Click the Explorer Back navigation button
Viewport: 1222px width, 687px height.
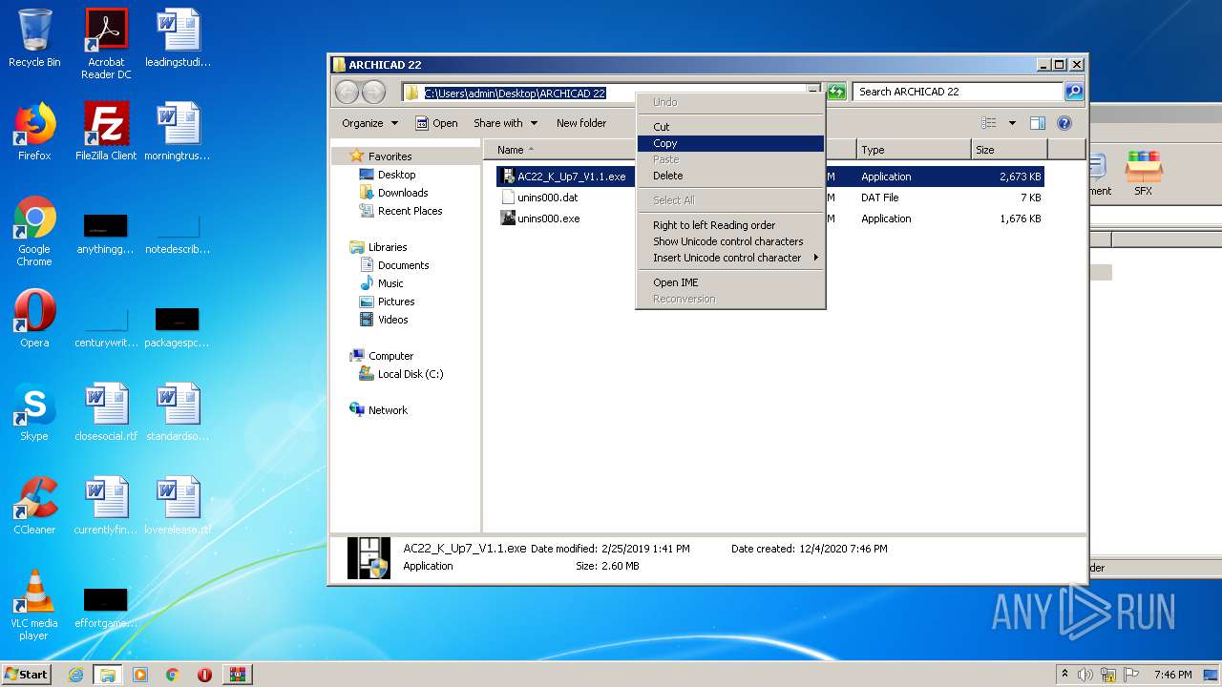pyautogui.click(x=348, y=92)
